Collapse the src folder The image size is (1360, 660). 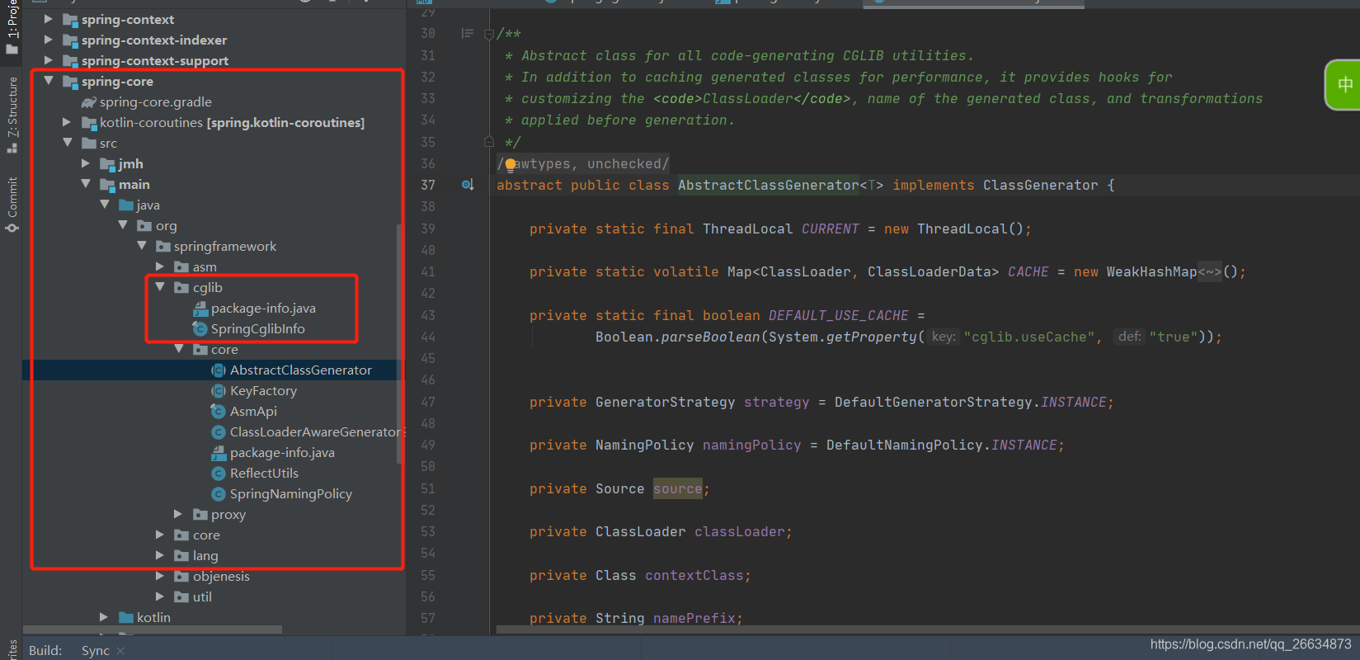[68, 143]
